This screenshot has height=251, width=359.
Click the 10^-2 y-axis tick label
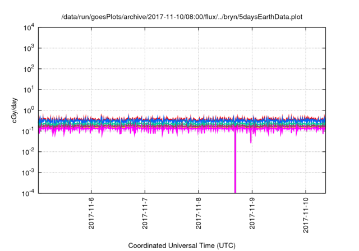(29, 152)
